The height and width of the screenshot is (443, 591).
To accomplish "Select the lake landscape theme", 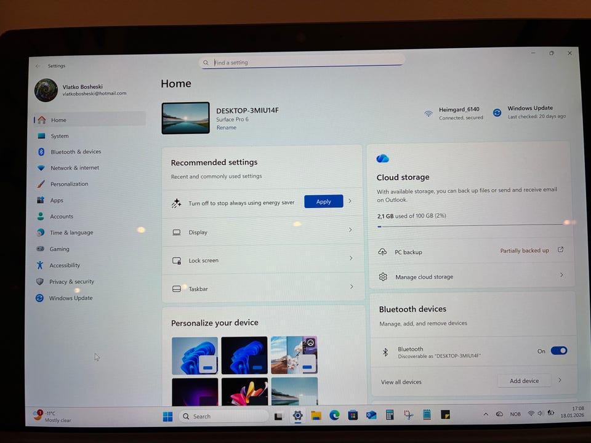I will (x=294, y=391).
